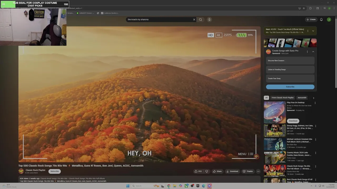Viewport: 337px width, 189px height.
Task: Click Create Your Song option
Action: click(x=290, y=78)
